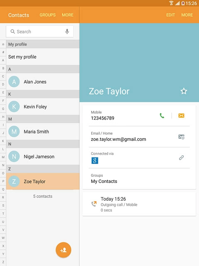Select Nigel Jameson in contact list
The height and width of the screenshot is (266, 199).
43,156
